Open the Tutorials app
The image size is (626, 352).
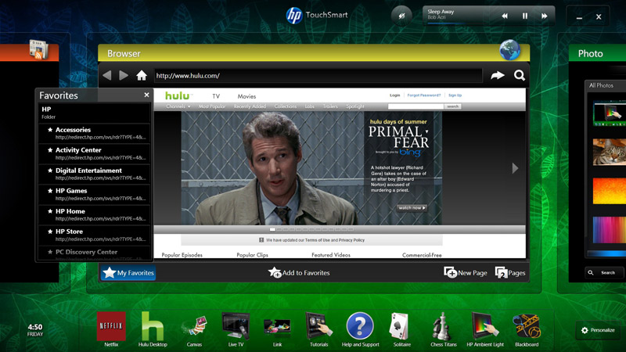point(318,329)
